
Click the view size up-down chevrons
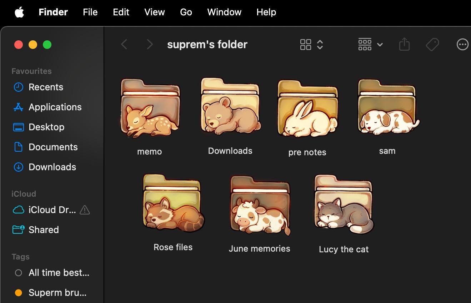[x=320, y=44]
